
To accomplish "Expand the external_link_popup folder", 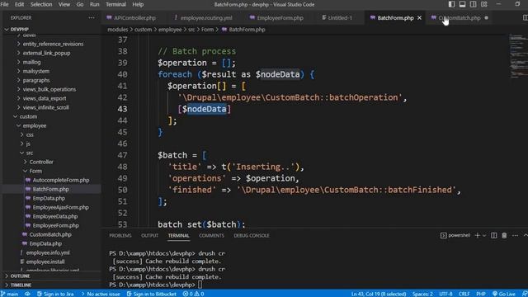I will coord(46,53).
